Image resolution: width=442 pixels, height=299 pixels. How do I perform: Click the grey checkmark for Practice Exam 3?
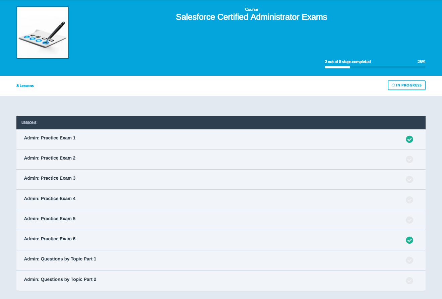409,179
